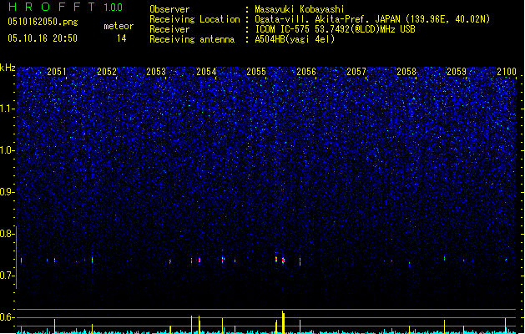
Task: Click the 2053 time marker
Action: click(156, 72)
